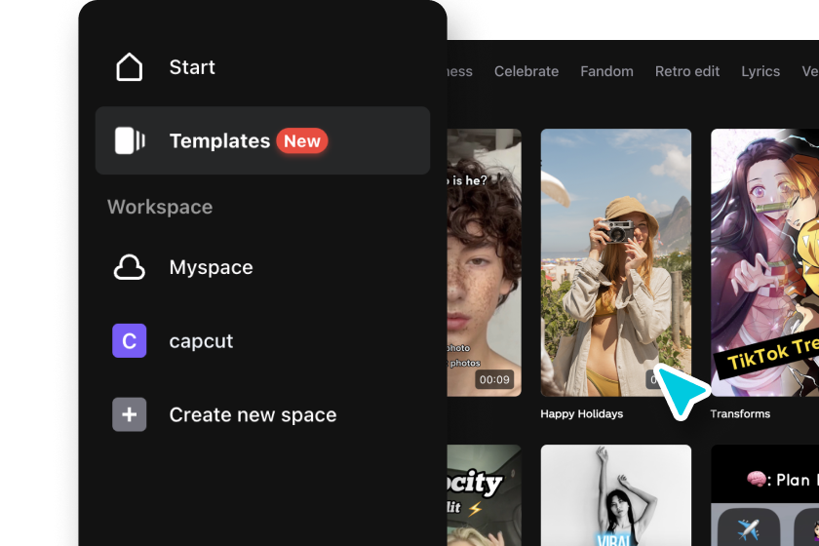Image resolution: width=819 pixels, height=546 pixels.
Task: Click the Start home icon
Action: click(x=129, y=67)
